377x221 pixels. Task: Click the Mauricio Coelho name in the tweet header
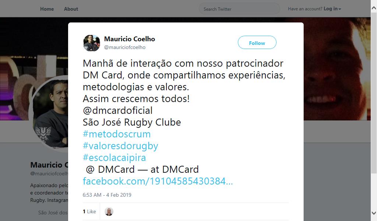pos(129,39)
